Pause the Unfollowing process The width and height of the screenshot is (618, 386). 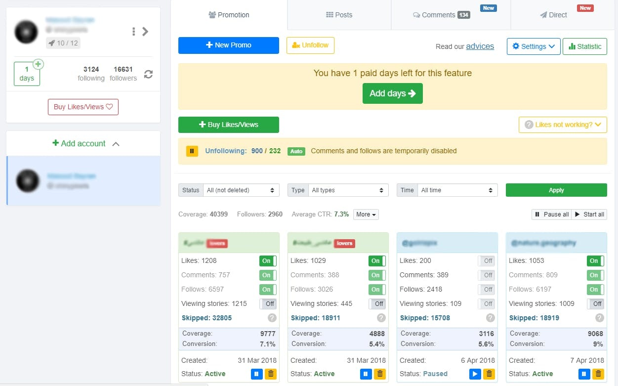(192, 151)
